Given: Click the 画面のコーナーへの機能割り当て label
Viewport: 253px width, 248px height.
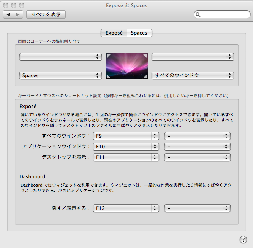Looking at the screenshot, I should pos(49,41).
